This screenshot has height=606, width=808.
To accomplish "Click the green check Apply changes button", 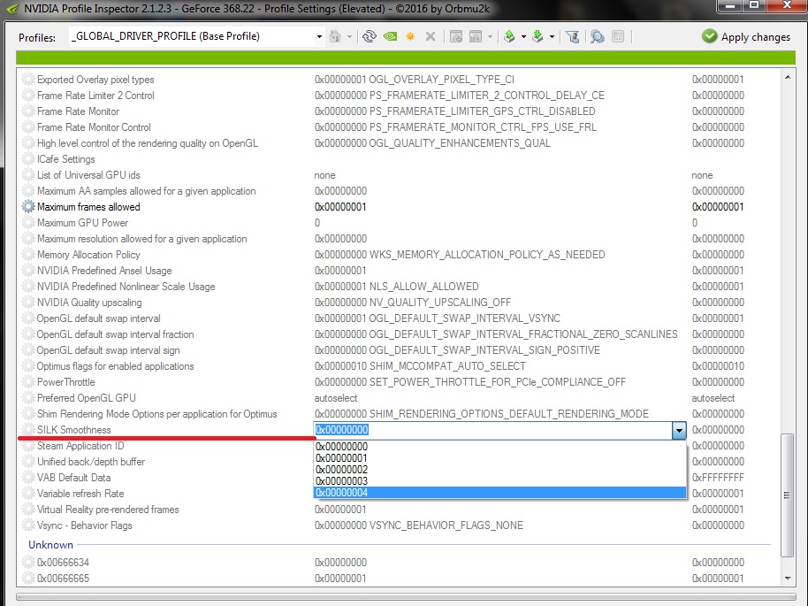I will pyautogui.click(x=745, y=36).
